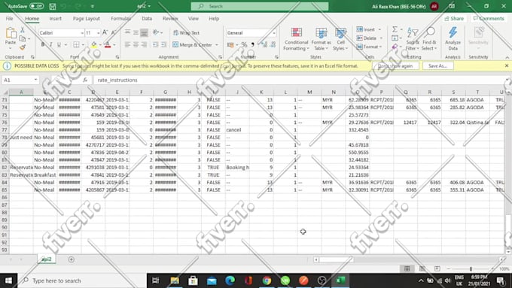512x288 pixels.
Task: Dismiss the Possible Data Loss bar
Action: point(507,66)
